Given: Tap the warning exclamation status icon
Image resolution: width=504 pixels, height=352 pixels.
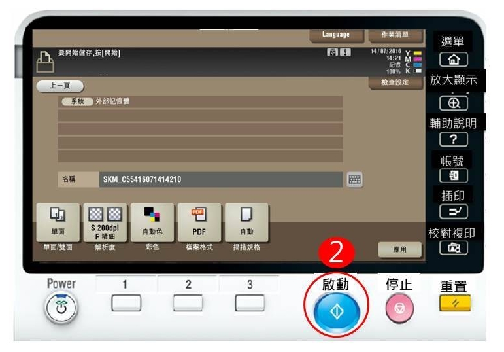Looking at the screenshot, I should pos(346,52).
